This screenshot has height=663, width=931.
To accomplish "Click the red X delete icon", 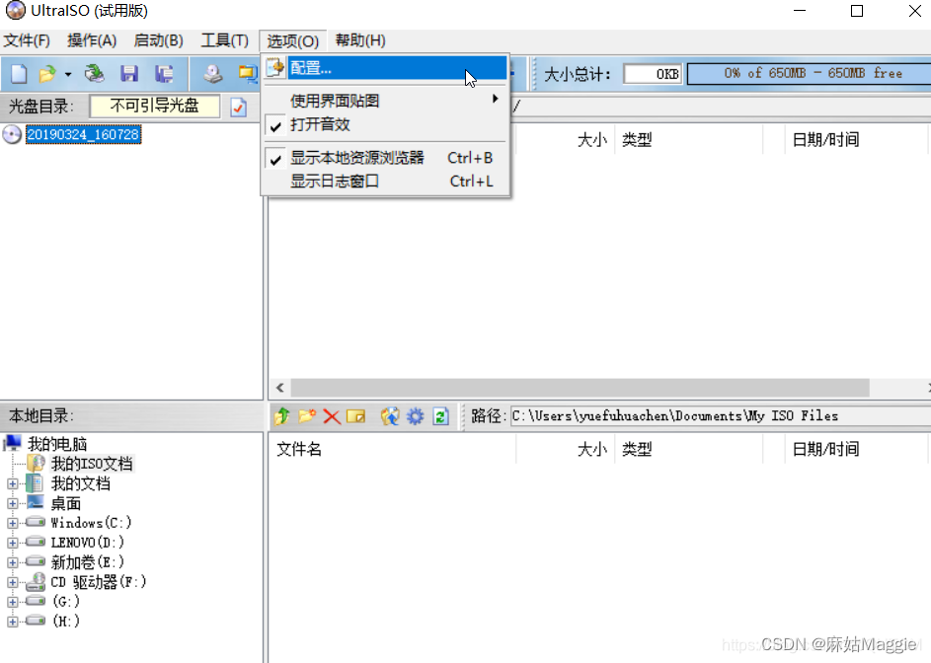I will (332, 416).
